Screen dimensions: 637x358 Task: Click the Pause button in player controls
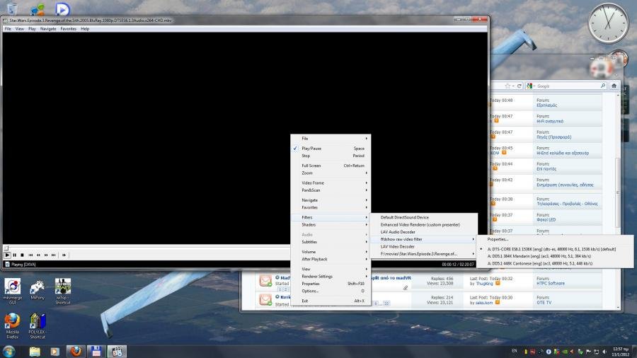click(15, 255)
